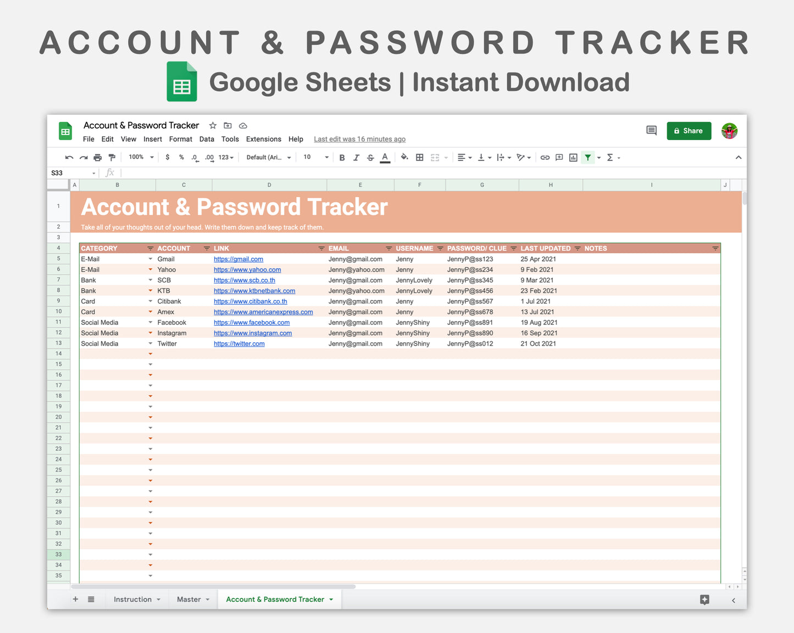This screenshot has width=794, height=633.
Task: Choose a text color from the text color swatch
Action: coord(385,157)
